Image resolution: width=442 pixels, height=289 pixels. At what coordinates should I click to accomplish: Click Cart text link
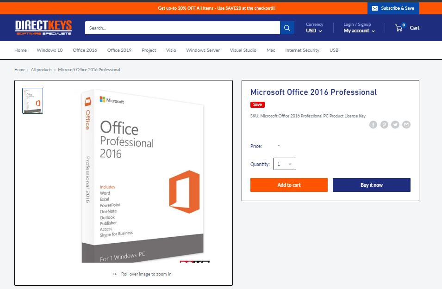(x=414, y=28)
